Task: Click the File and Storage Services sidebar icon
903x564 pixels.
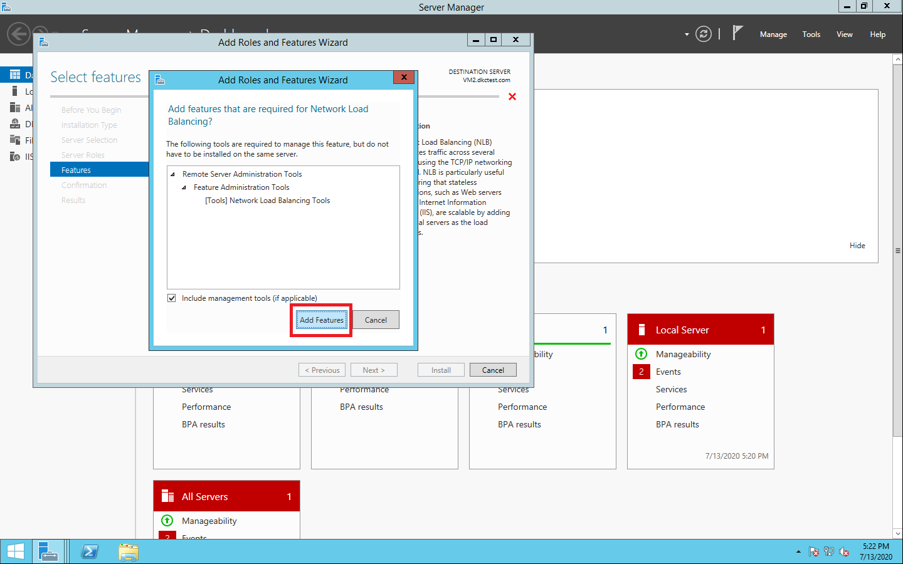Action: (x=15, y=140)
